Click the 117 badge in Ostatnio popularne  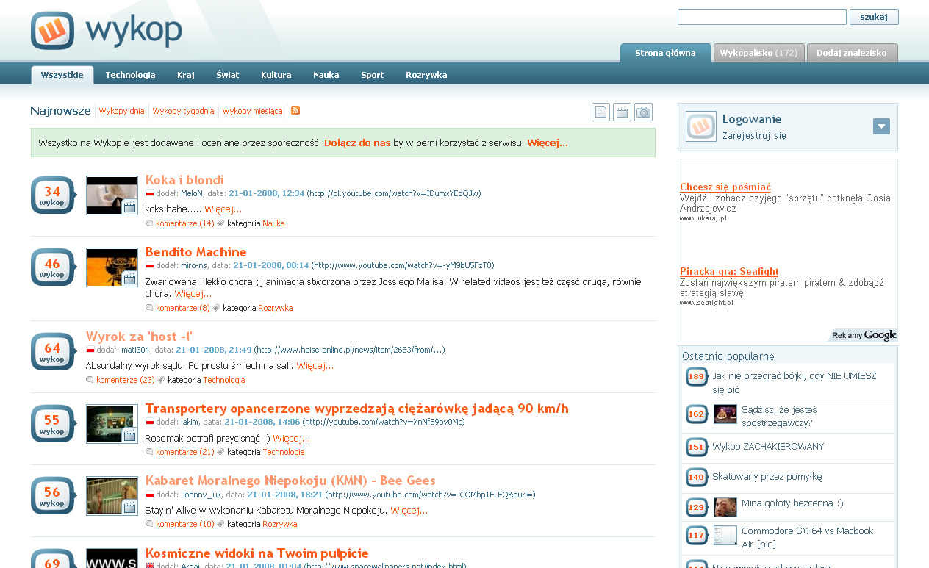[x=696, y=536]
